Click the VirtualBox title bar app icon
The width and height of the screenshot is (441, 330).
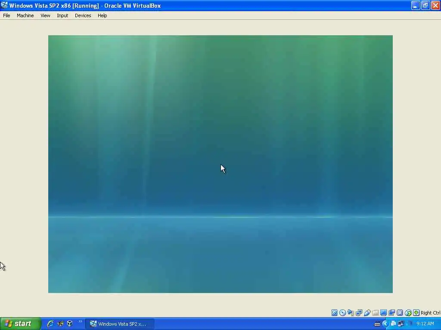[x=4, y=5]
